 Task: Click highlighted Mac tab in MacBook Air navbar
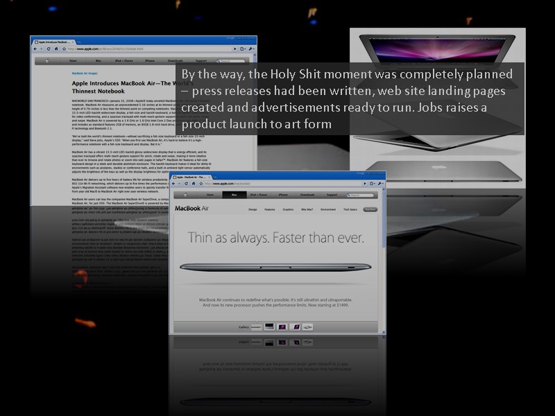point(234,195)
